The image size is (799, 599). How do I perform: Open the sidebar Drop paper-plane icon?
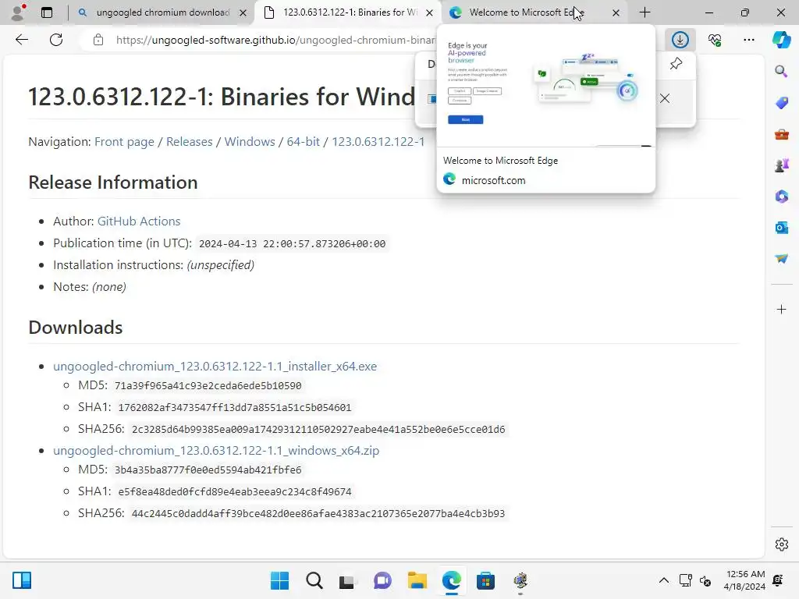point(781,259)
